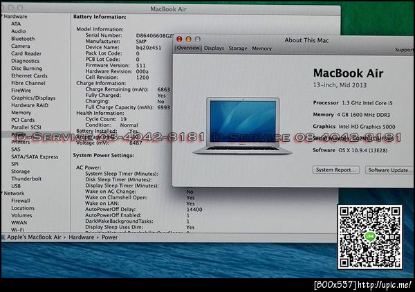Click the Cycle Count: 19 line
Image resolution: width=415 pixels, height=292 pixels.
pos(106,119)
